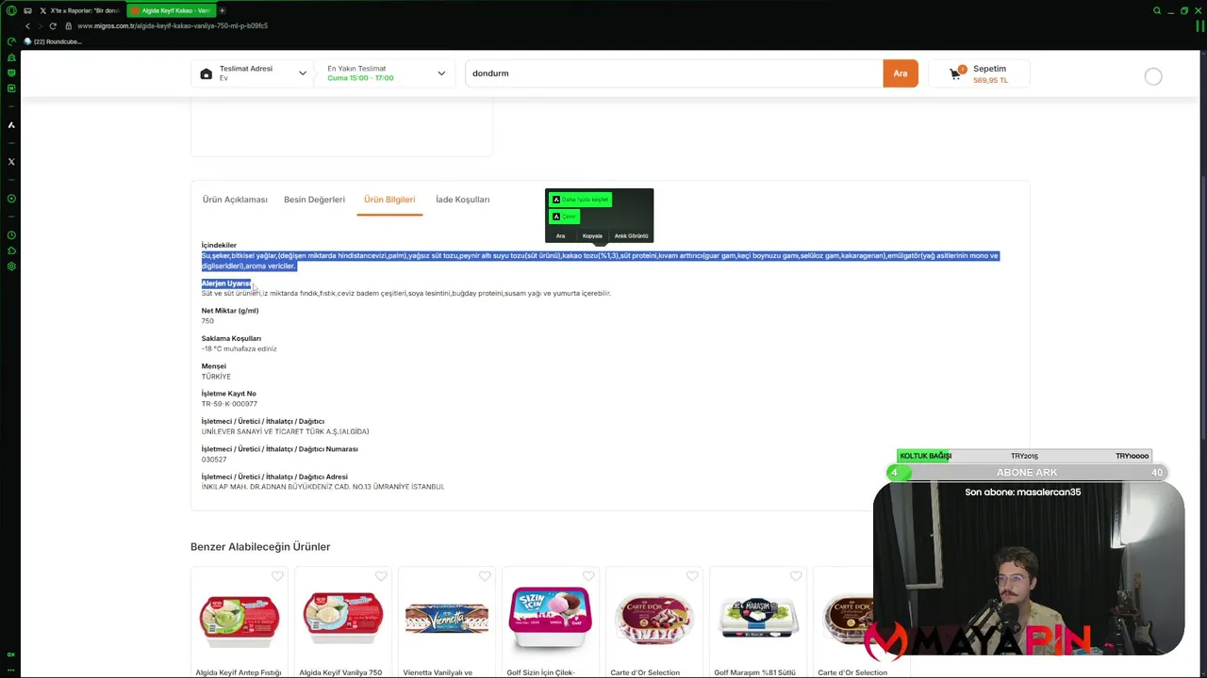1207x678 pixels.
Task: Open the tab islands icon next to Opera logo
Action: pos(27,10)
